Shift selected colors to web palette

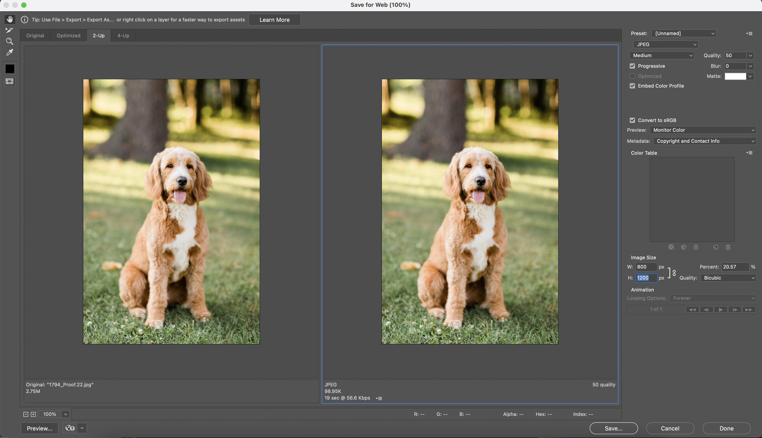tap(684, 247)
